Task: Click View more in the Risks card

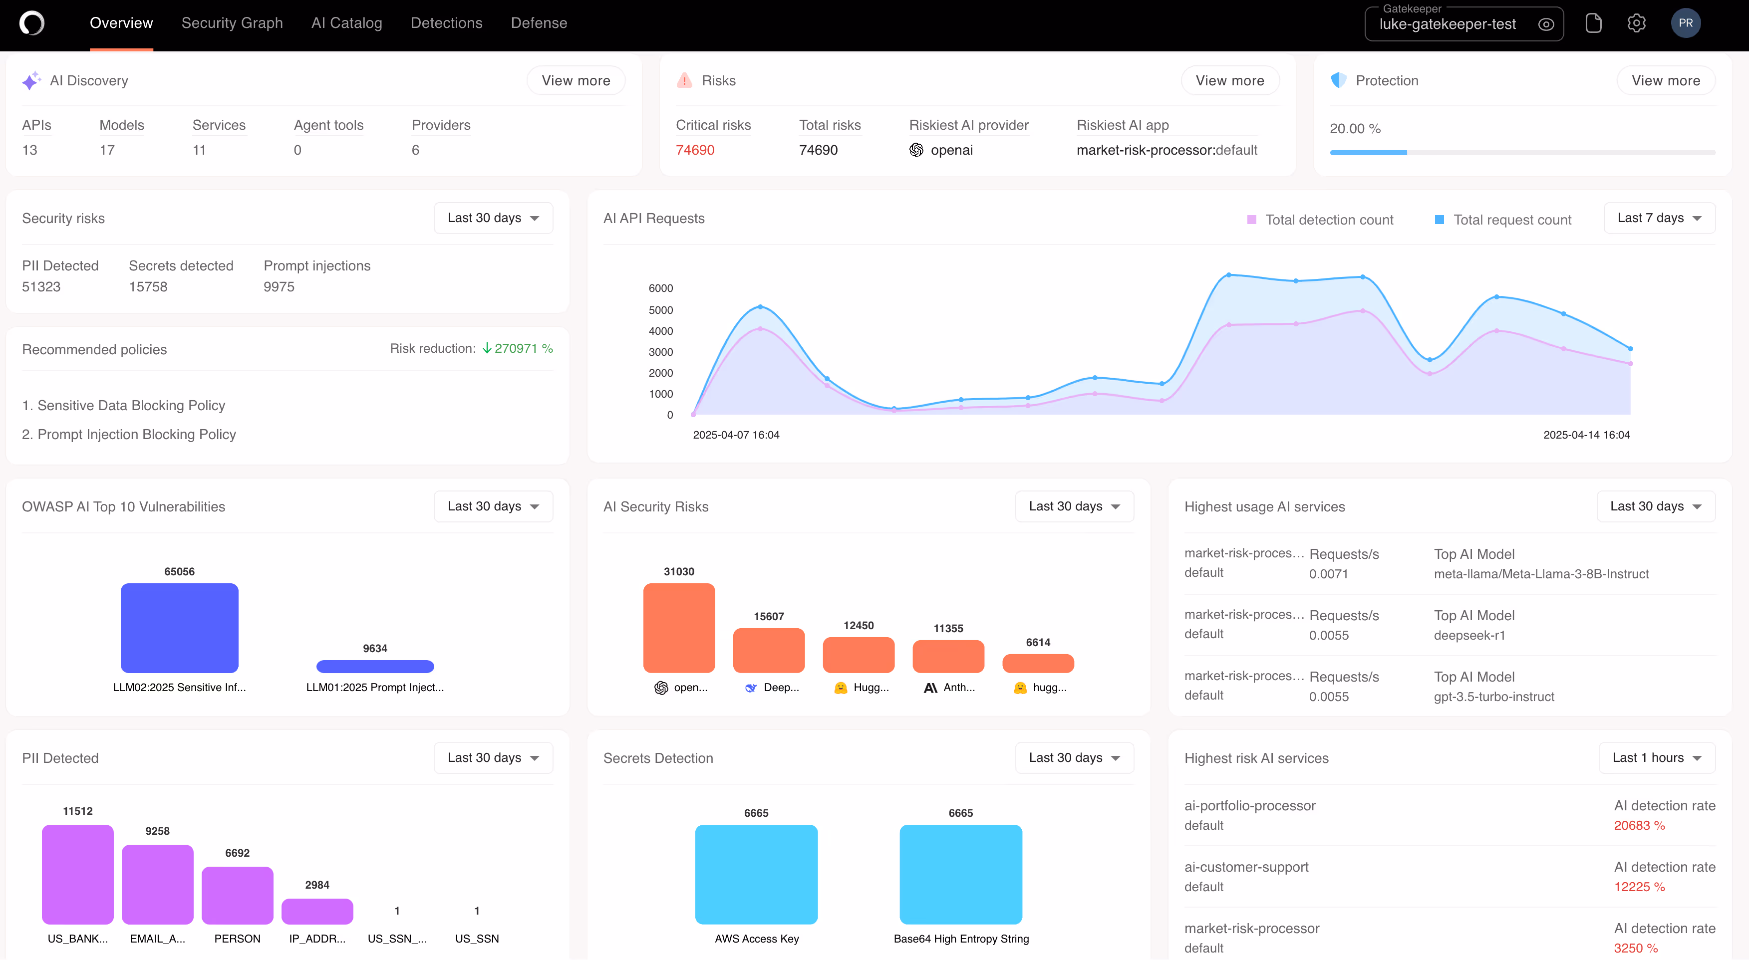Action: (1229, 81)
